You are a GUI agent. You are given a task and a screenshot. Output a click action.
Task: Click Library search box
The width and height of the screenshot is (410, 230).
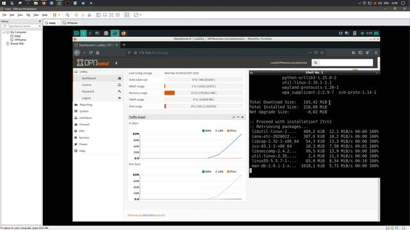pyautogui.click(x=21, y=26)
